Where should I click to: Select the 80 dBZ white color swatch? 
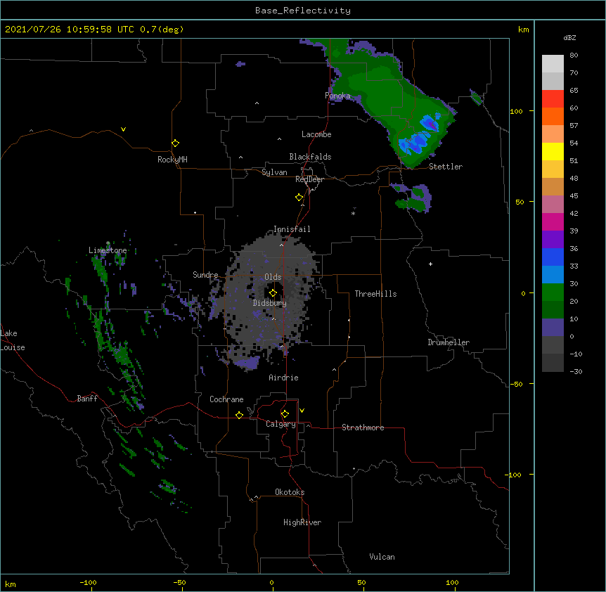pyautogui.click(x=553, y=64)
